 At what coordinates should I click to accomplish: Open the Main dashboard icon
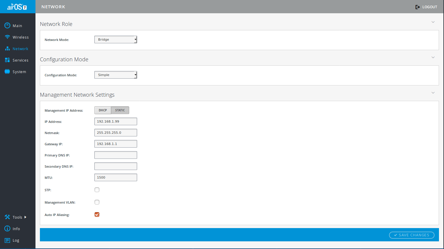click(7, 26)
